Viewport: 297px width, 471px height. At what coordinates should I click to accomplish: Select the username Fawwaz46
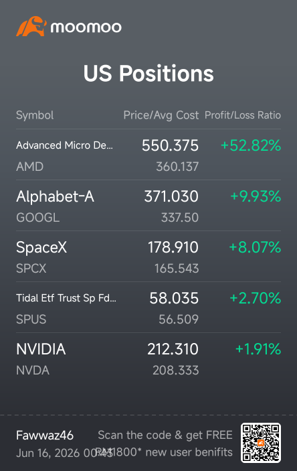click(45, 435)
